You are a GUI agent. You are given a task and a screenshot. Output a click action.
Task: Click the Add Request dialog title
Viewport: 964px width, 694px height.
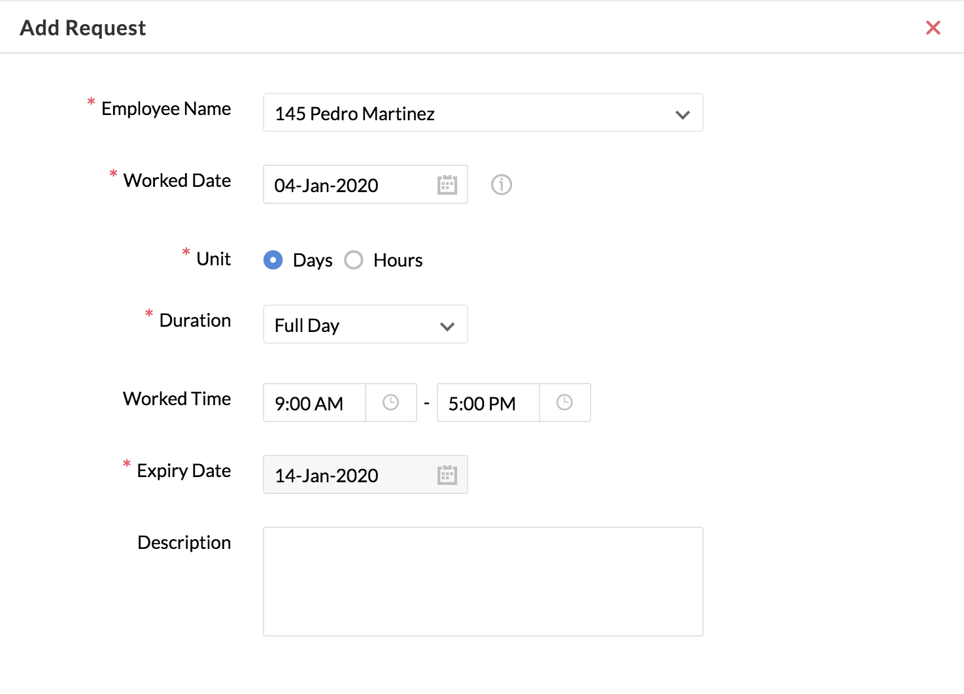(x=83, y=28)
